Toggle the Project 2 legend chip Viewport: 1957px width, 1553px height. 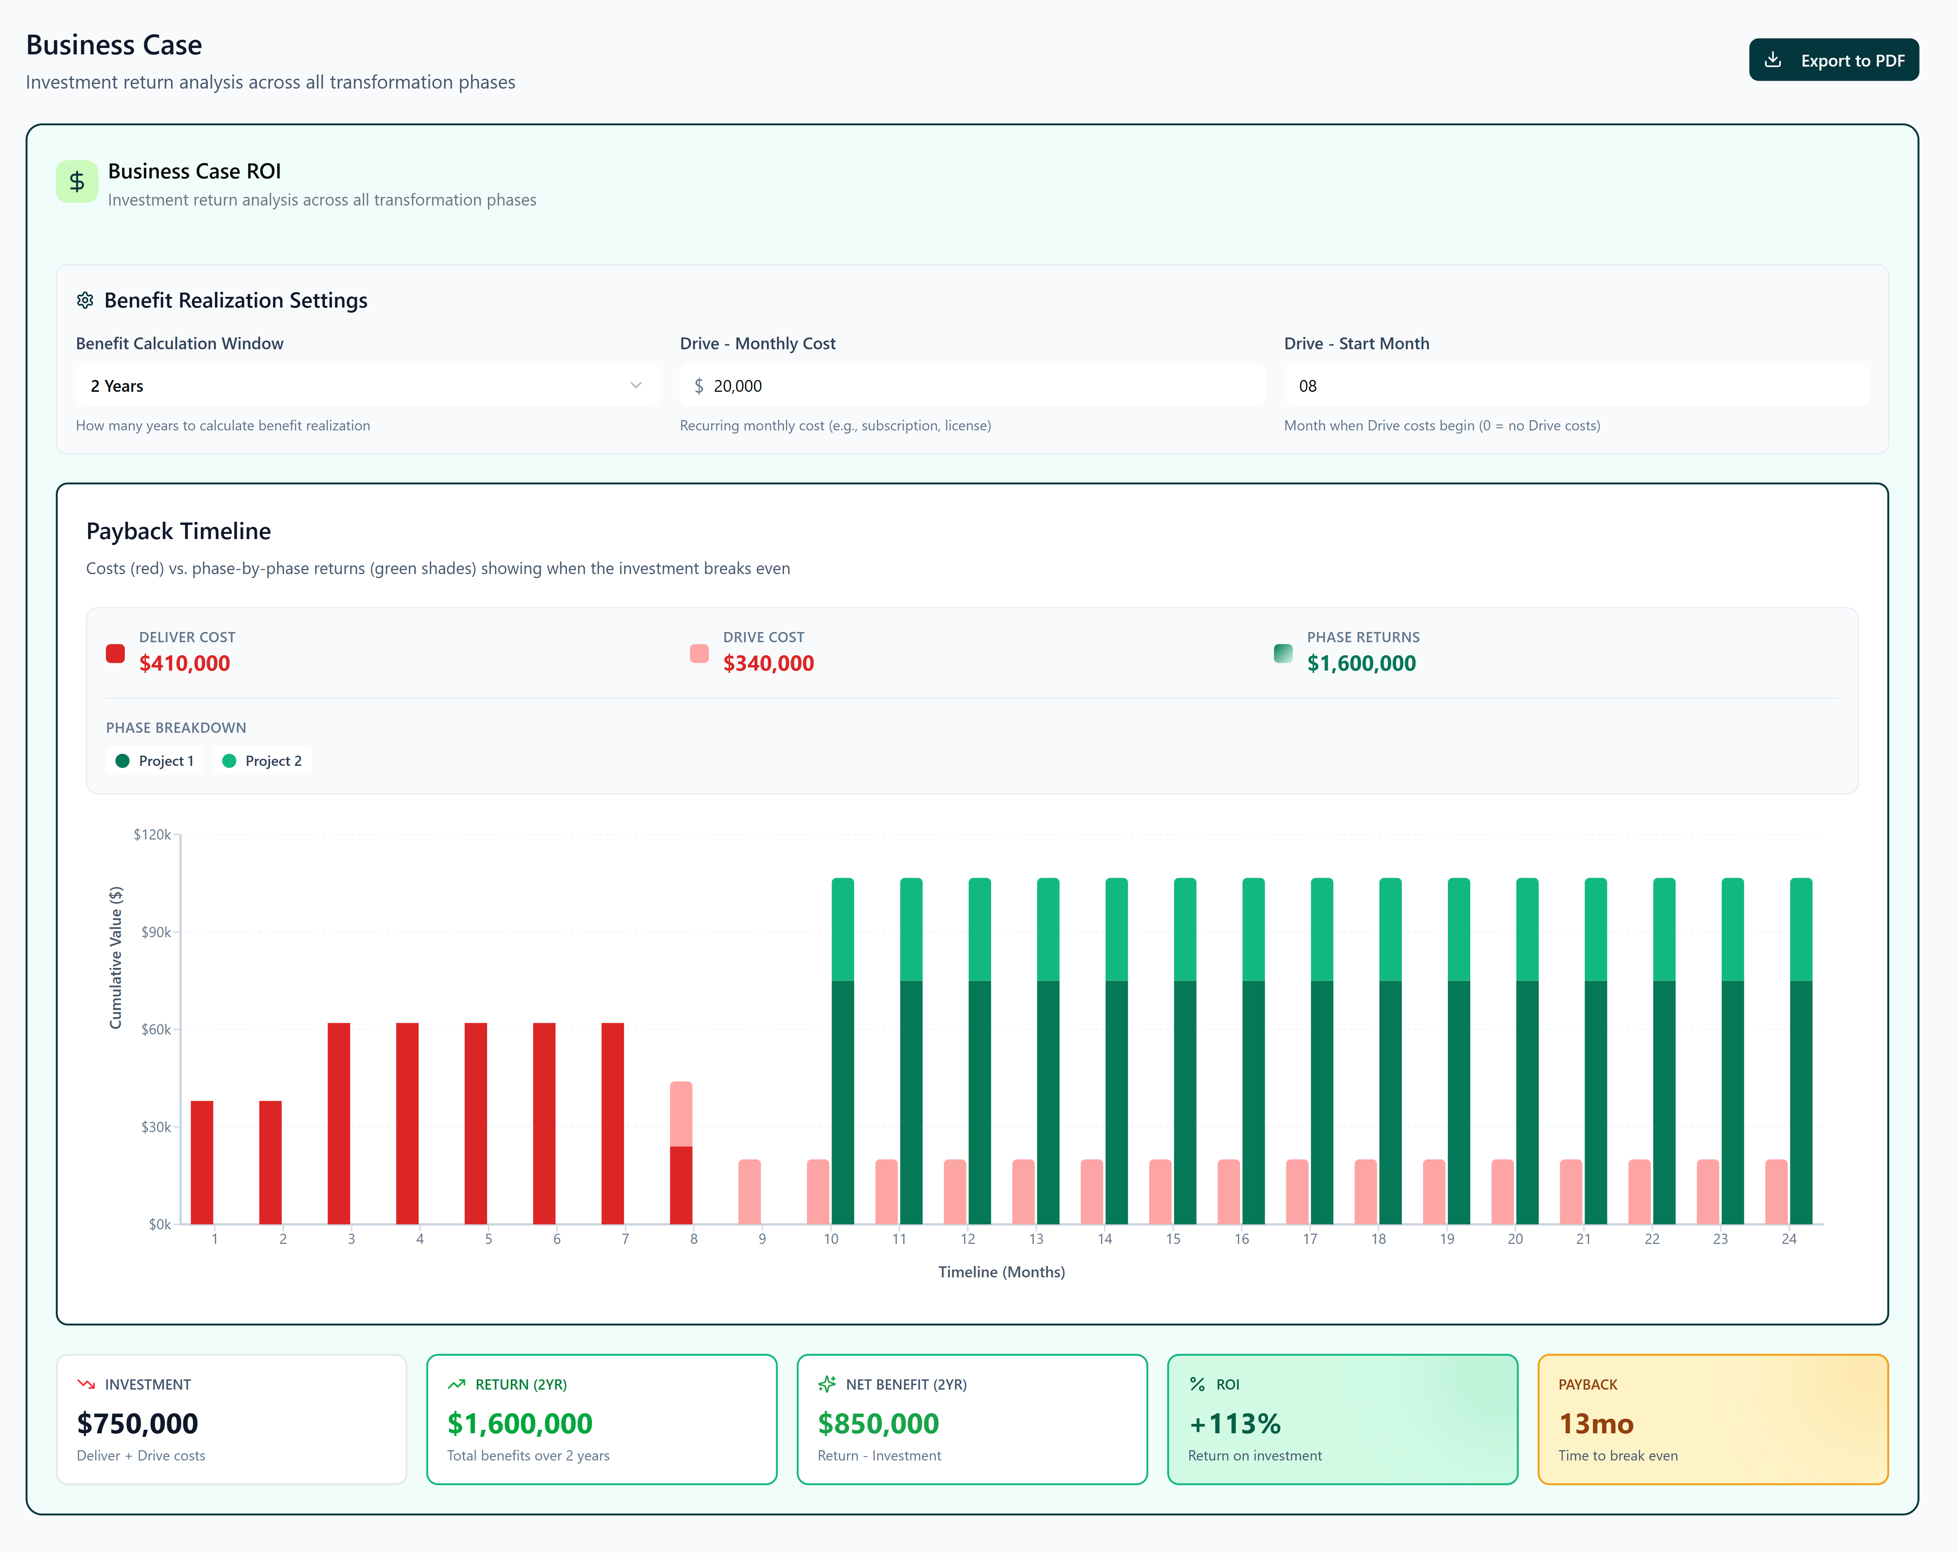click(262, 761)
